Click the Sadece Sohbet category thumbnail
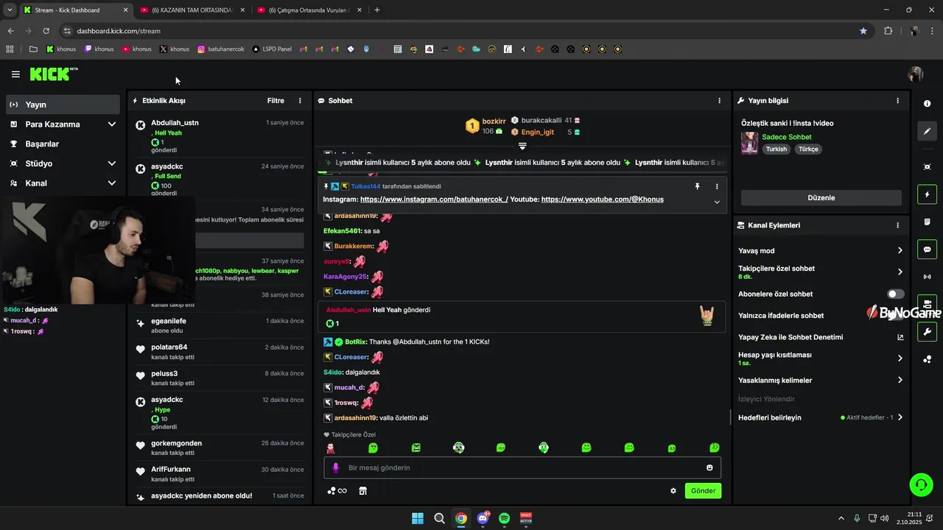Viewport: 943px width, 530px height. tap(749, 143)
